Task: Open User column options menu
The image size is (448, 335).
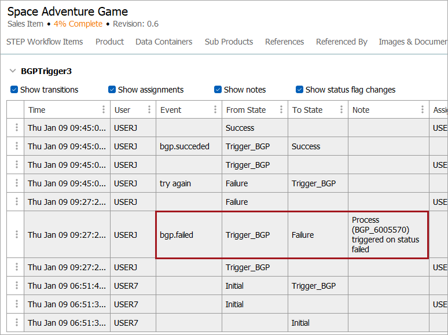Action: point(149,110)
